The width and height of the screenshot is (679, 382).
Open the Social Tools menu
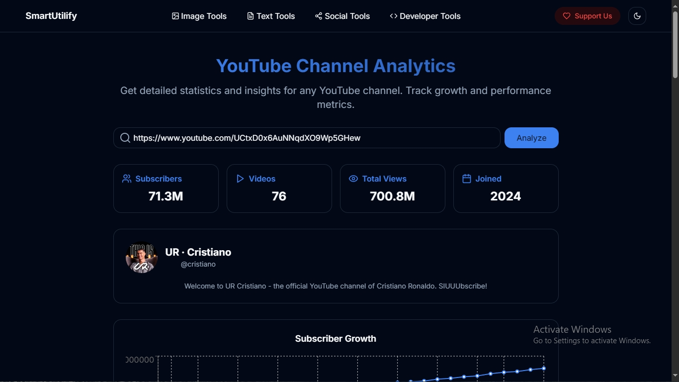pos(342,16)
